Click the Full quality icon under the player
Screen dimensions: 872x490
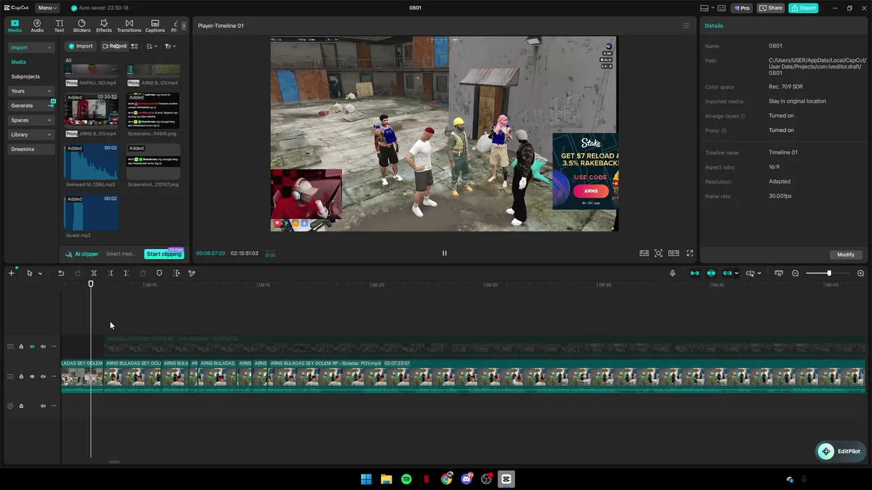click(644, 253)
